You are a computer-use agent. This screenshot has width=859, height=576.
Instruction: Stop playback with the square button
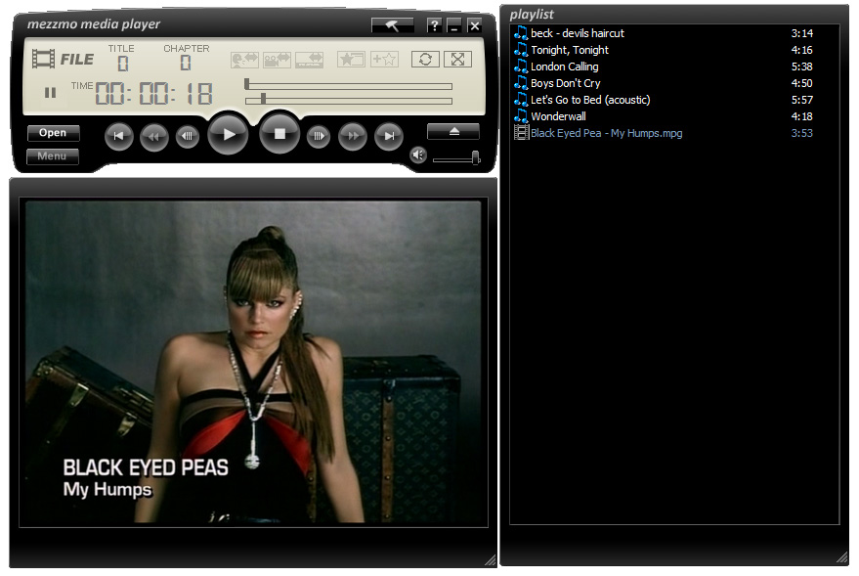pos(279,134)
